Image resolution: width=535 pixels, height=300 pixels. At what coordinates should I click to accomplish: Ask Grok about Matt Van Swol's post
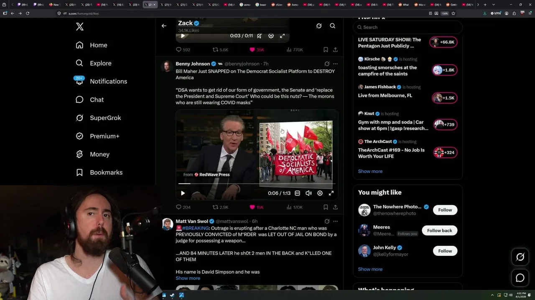coord(327,221)
